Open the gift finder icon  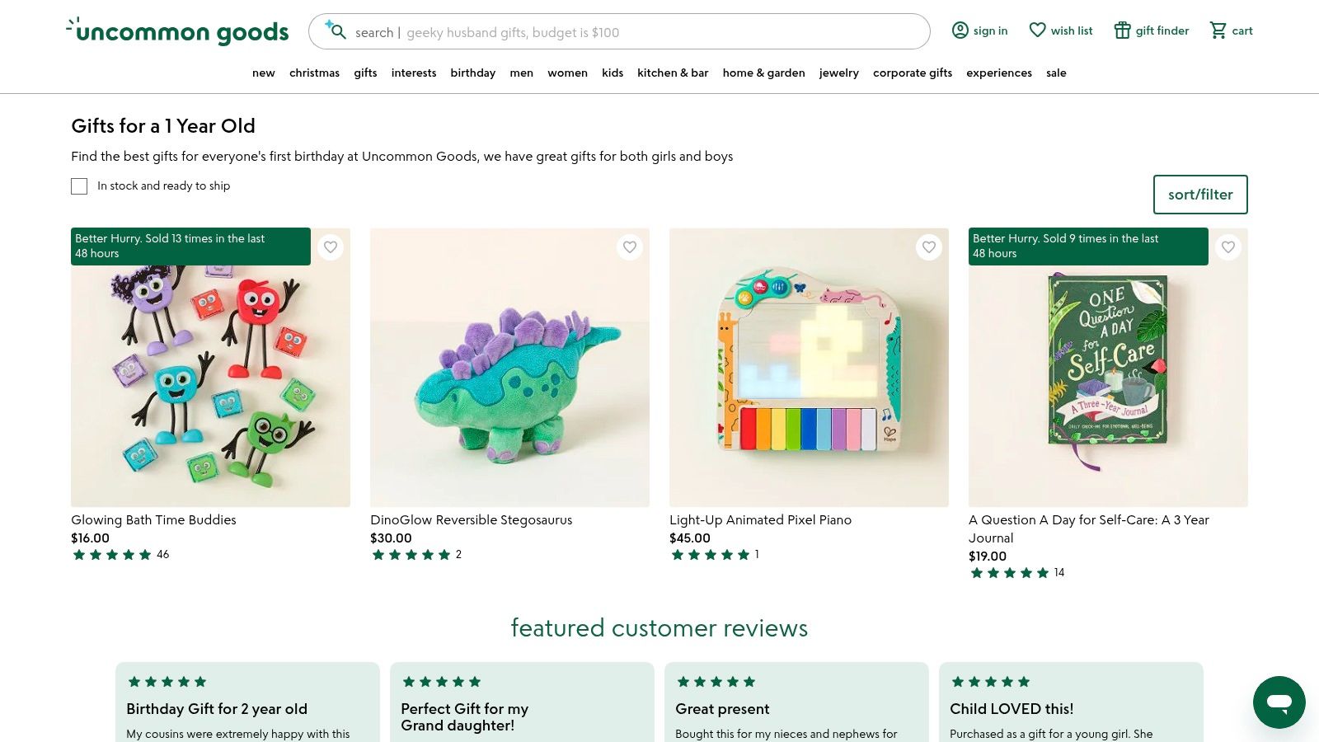click(x=1122, y=31)
